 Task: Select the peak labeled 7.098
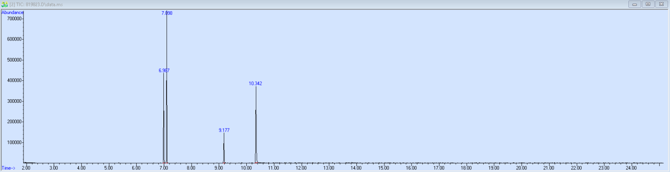[x=167, y=13]
